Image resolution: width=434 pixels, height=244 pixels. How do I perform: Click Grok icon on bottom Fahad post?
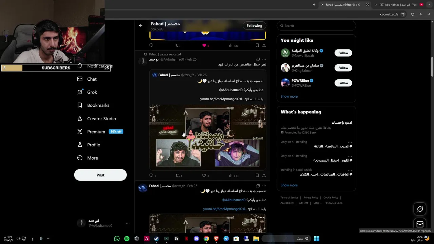coord(258,186)
